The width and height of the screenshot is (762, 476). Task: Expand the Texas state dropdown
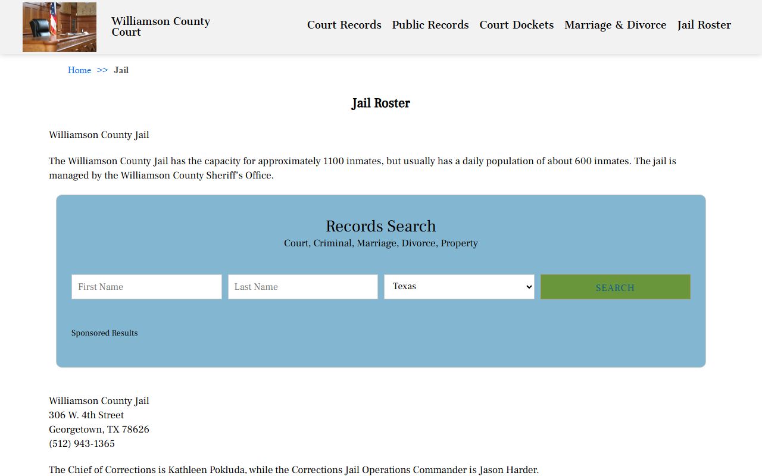[459, 287]
